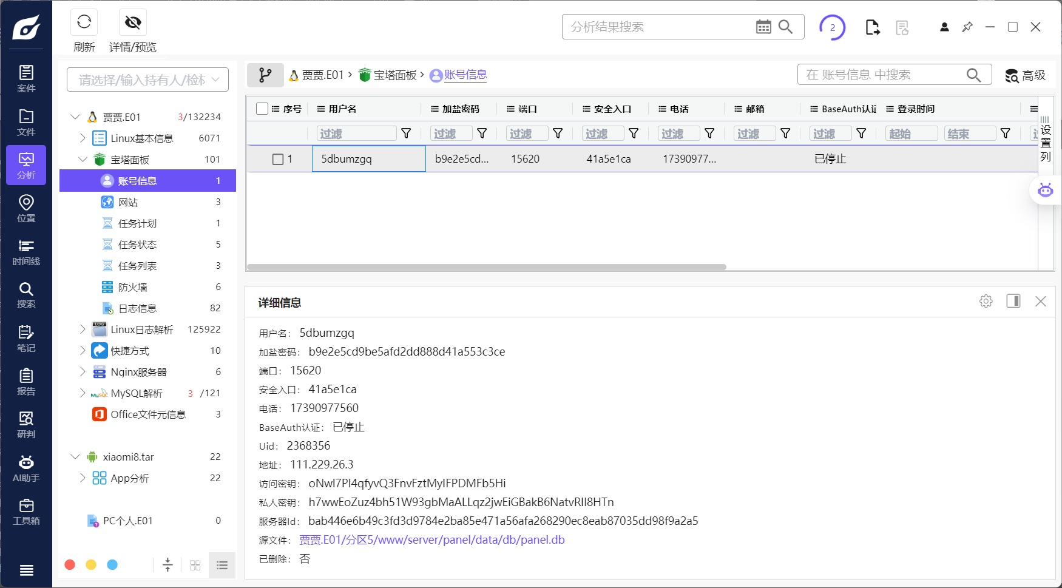Open the 请选择/输入持有人 dropdown

tap(147, 79)
